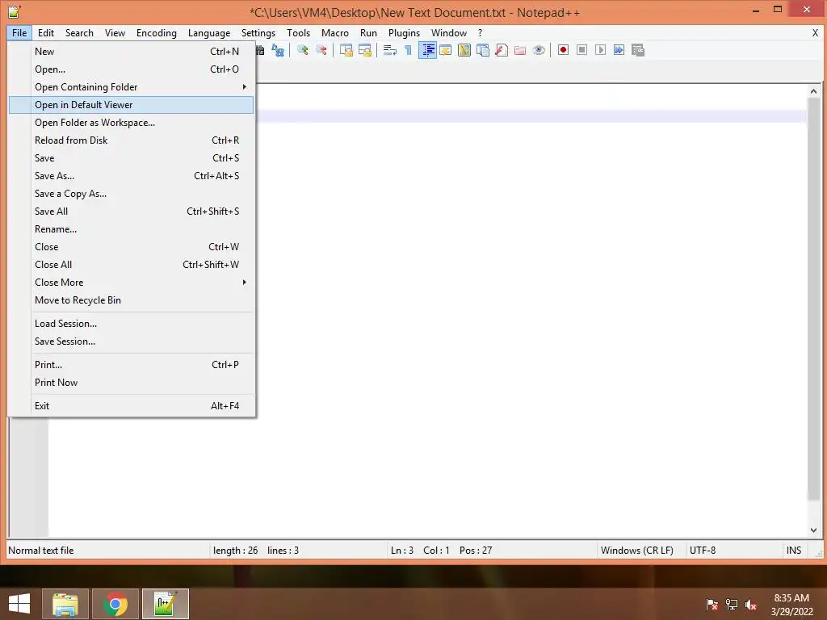Click the Zoom In toolbar icon

pos(303,50)
